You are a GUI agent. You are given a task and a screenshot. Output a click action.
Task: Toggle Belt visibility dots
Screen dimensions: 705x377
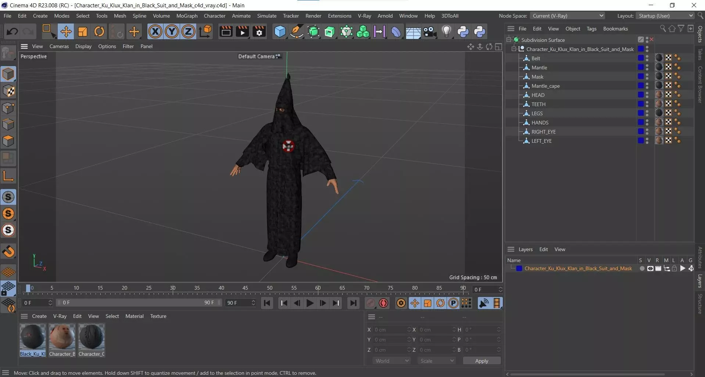tap(647, 58)
